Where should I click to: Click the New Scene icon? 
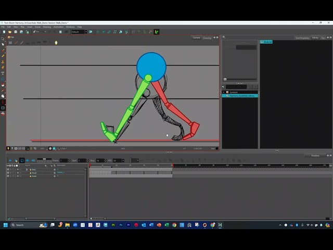pyautogui.click(x=4, y=32)
